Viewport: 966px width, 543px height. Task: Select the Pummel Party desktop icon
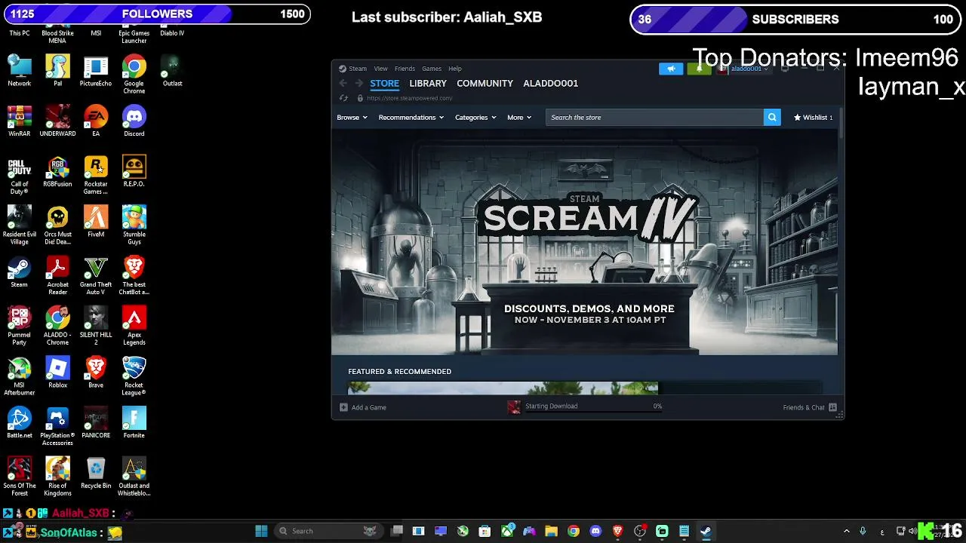(x=19, y=327)
